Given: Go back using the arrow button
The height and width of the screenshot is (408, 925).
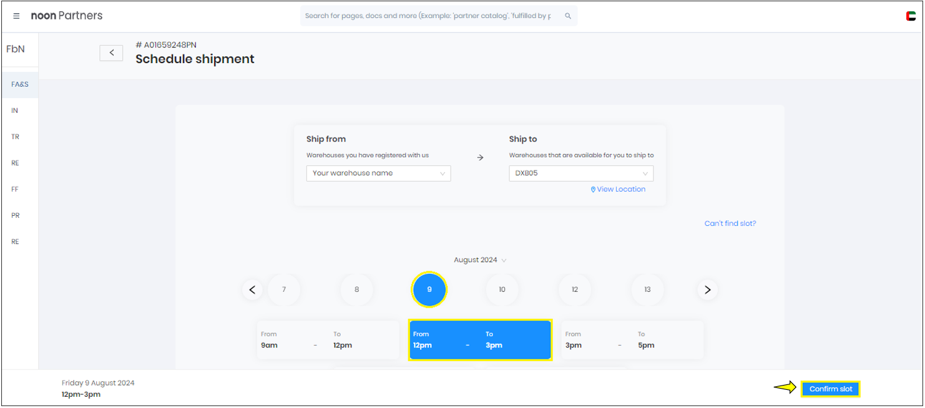Looking at the screenshot, I should 111,53.
